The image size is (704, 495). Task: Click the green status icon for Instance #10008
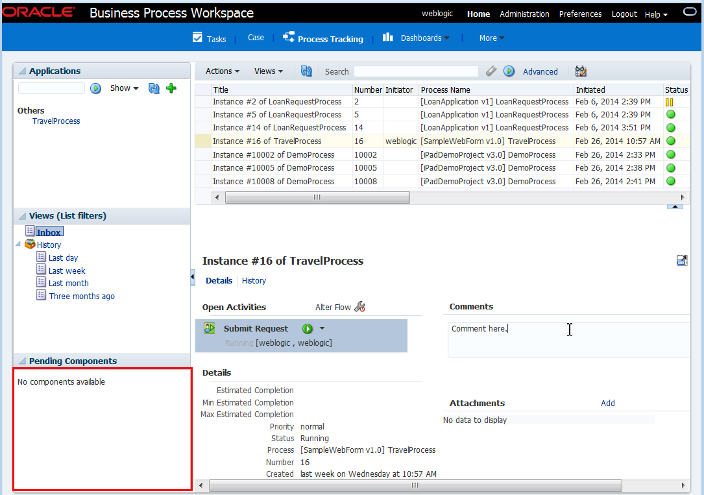coord(671,181)
